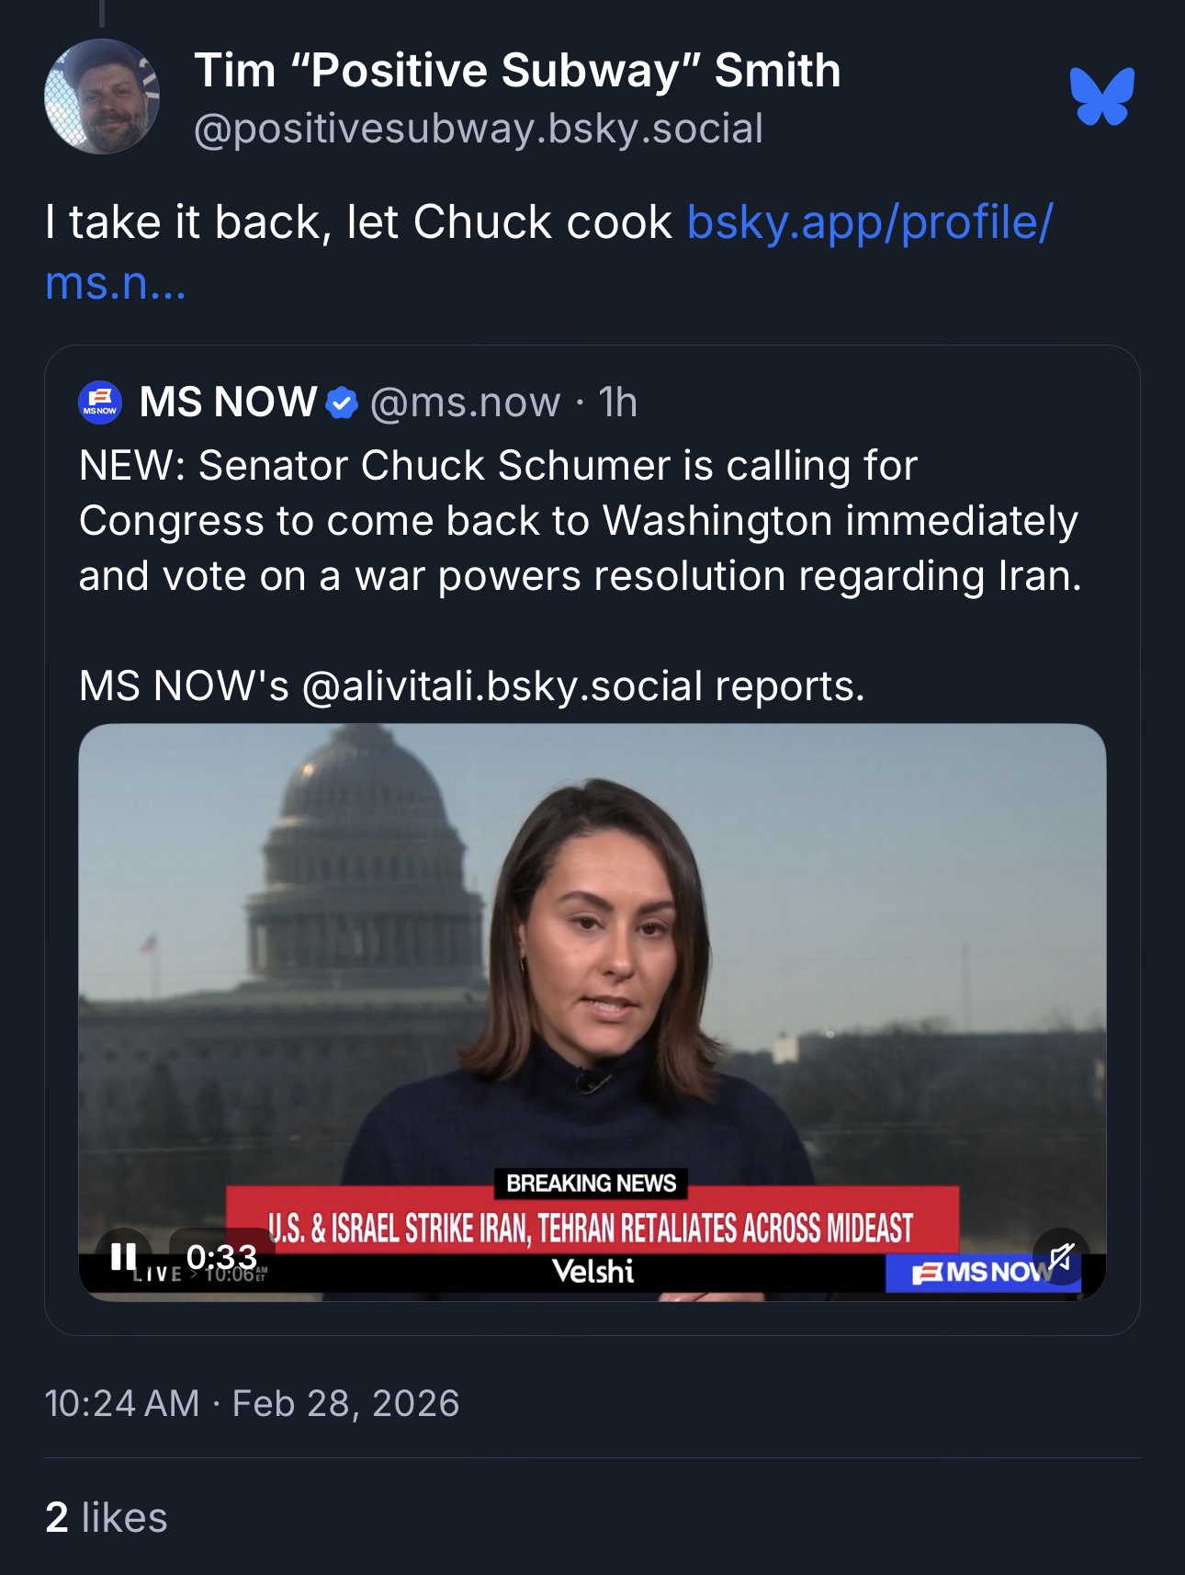This screenshot has width=1185, height=1575.
Task: Open Tim Smith's profile avatar
Action: (102, 96)
